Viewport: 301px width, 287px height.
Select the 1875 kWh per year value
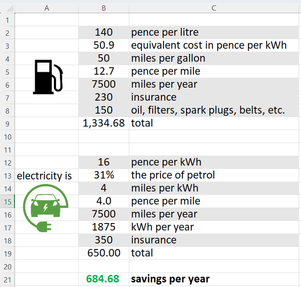103,227
